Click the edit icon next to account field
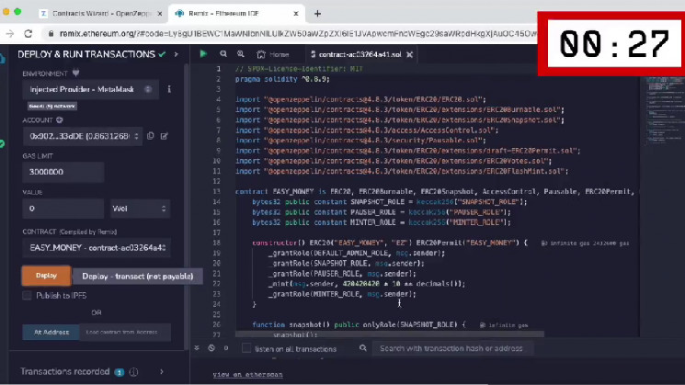This screenshot has width=685, height=385. 165,136
